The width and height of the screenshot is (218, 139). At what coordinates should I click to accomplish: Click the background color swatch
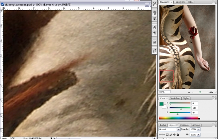click(x=164, y=107)
